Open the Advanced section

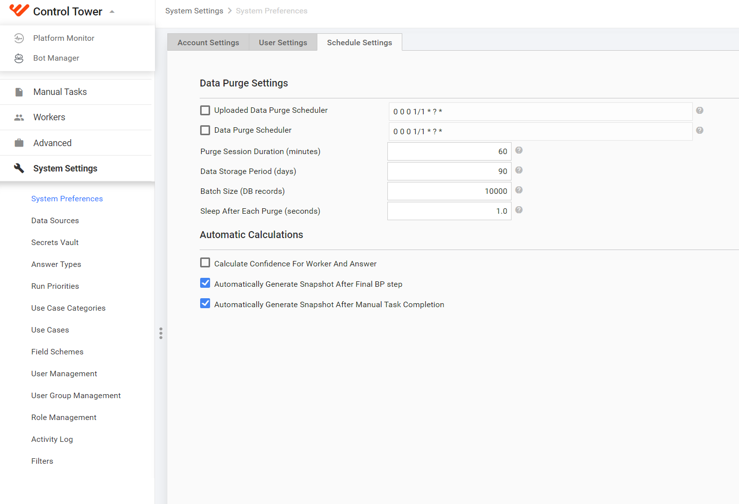pyautogui.click(x=52, y=143)
